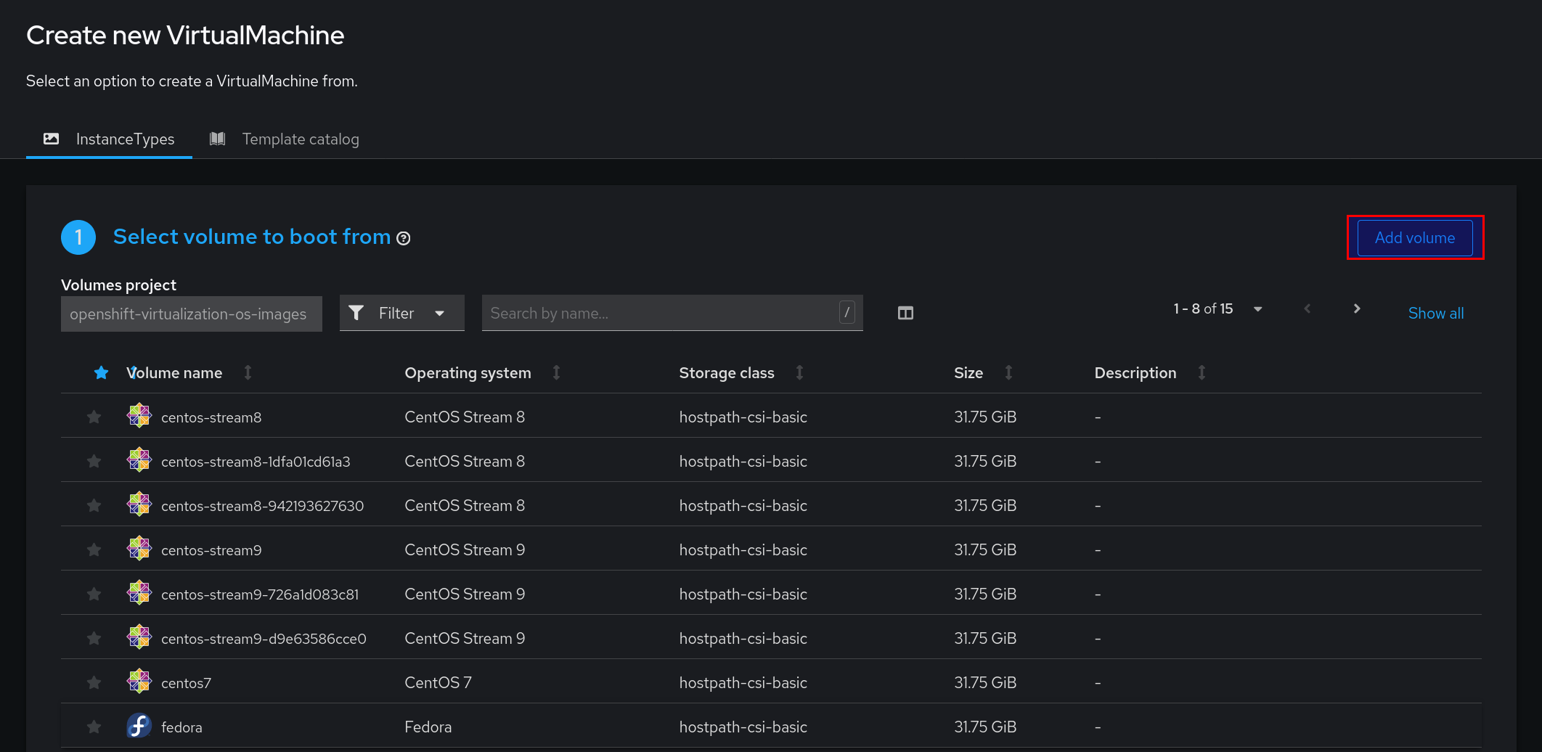This screenshot has width=1542, height=752.
Task: Favorite the centos-stream9 volume
Action: click(x=94, y=549)
